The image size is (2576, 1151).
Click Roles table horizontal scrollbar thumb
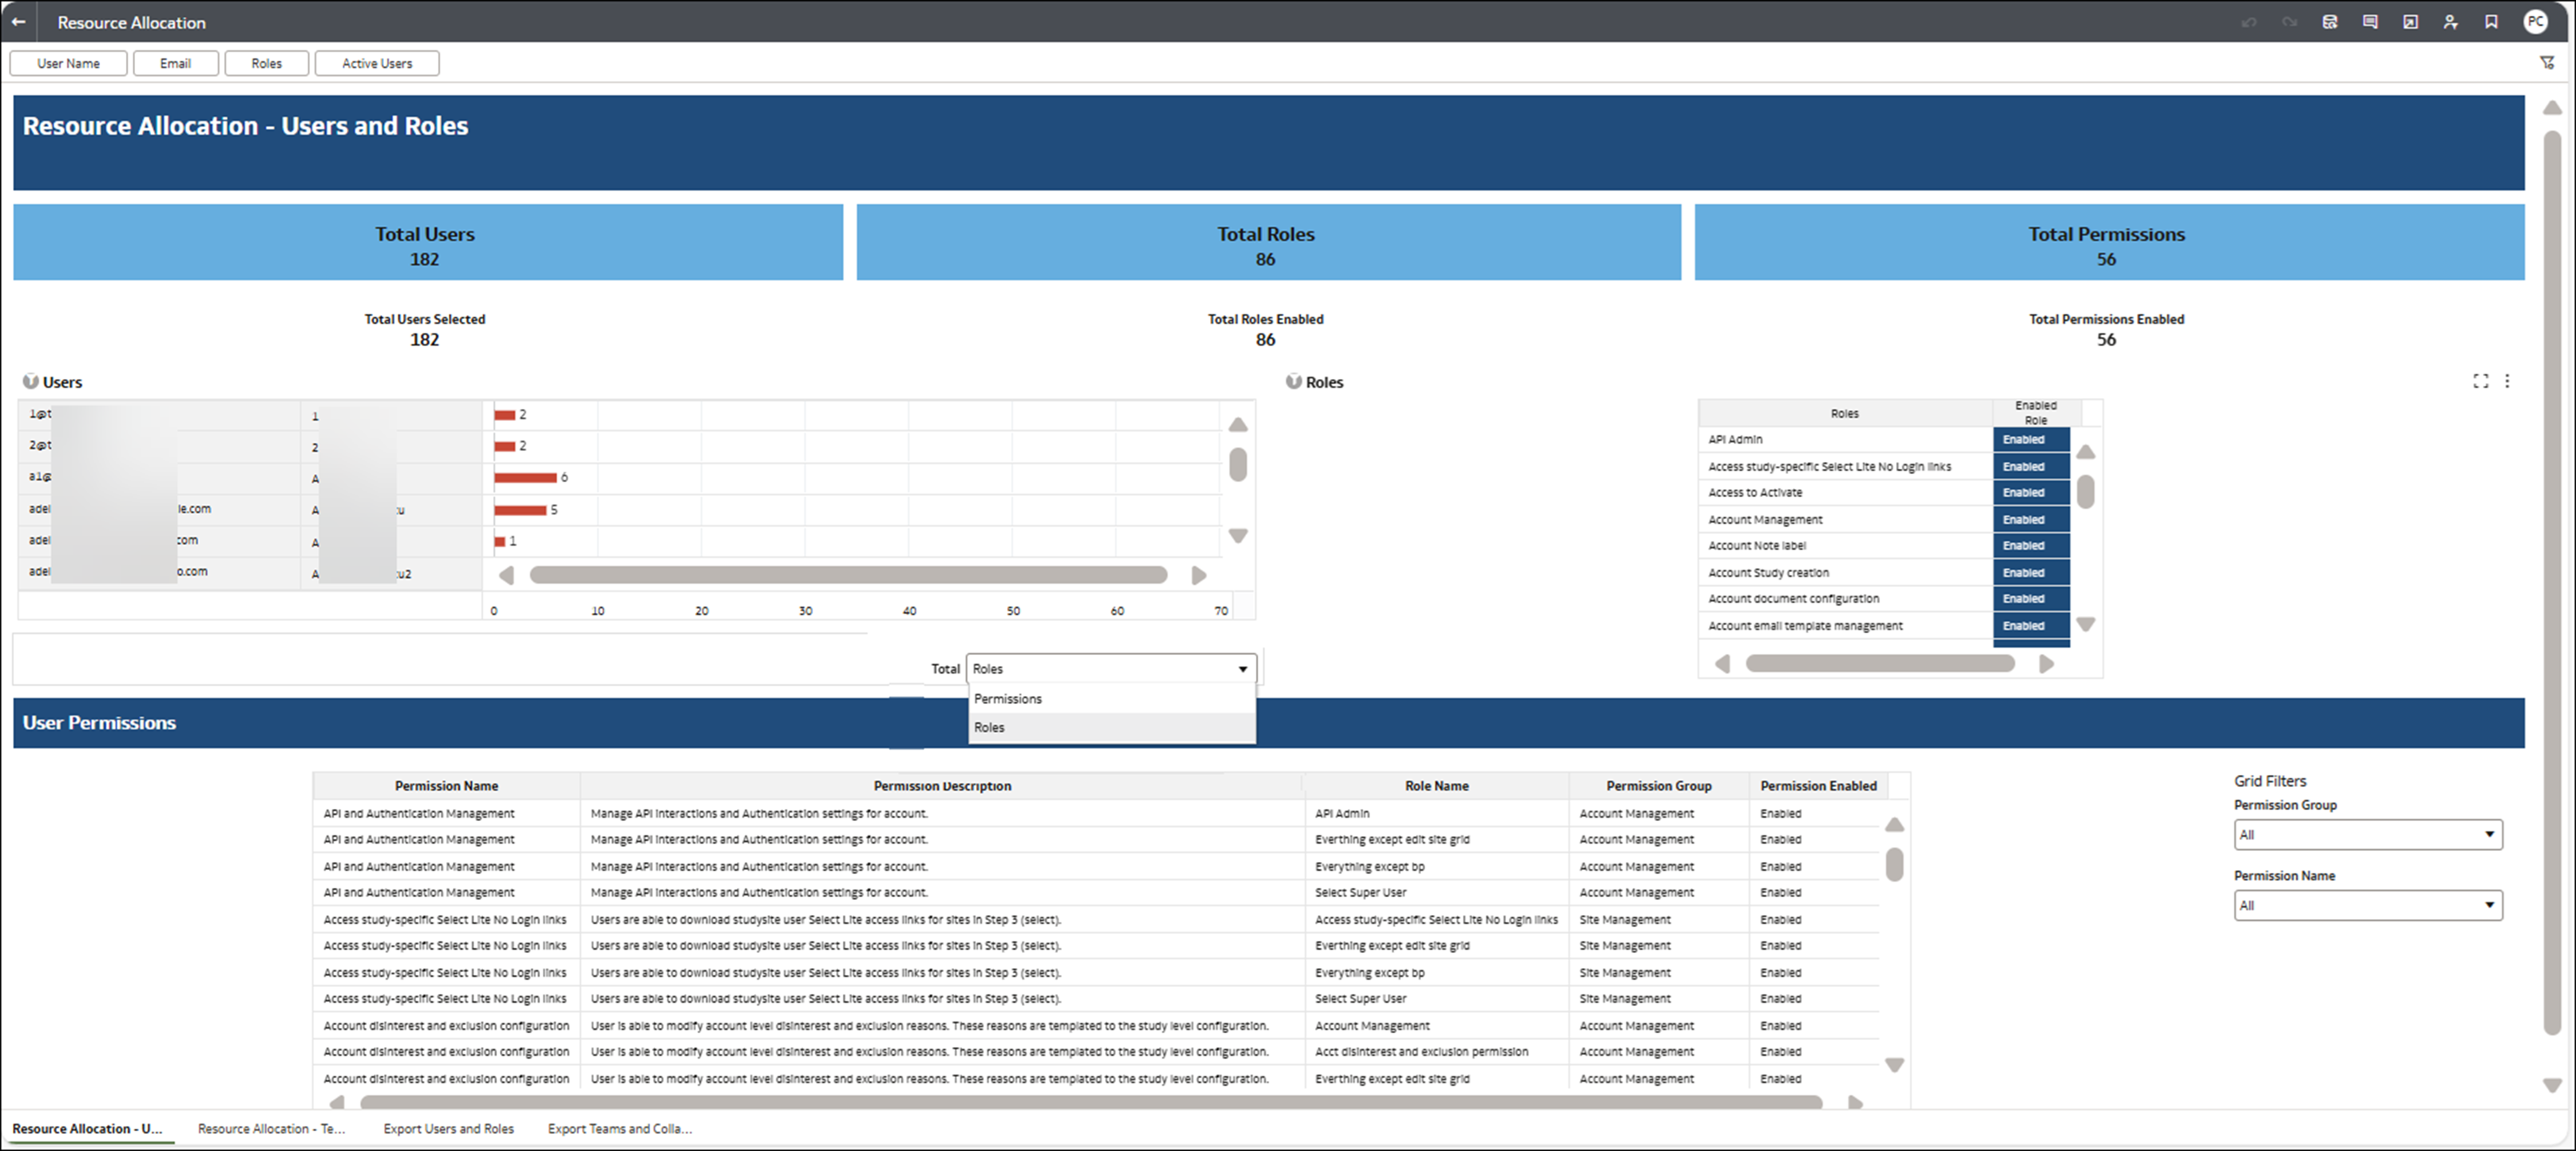1880,664
